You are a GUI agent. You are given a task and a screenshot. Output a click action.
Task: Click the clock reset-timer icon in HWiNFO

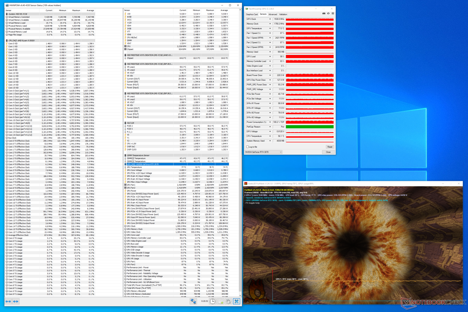point(213,301)
